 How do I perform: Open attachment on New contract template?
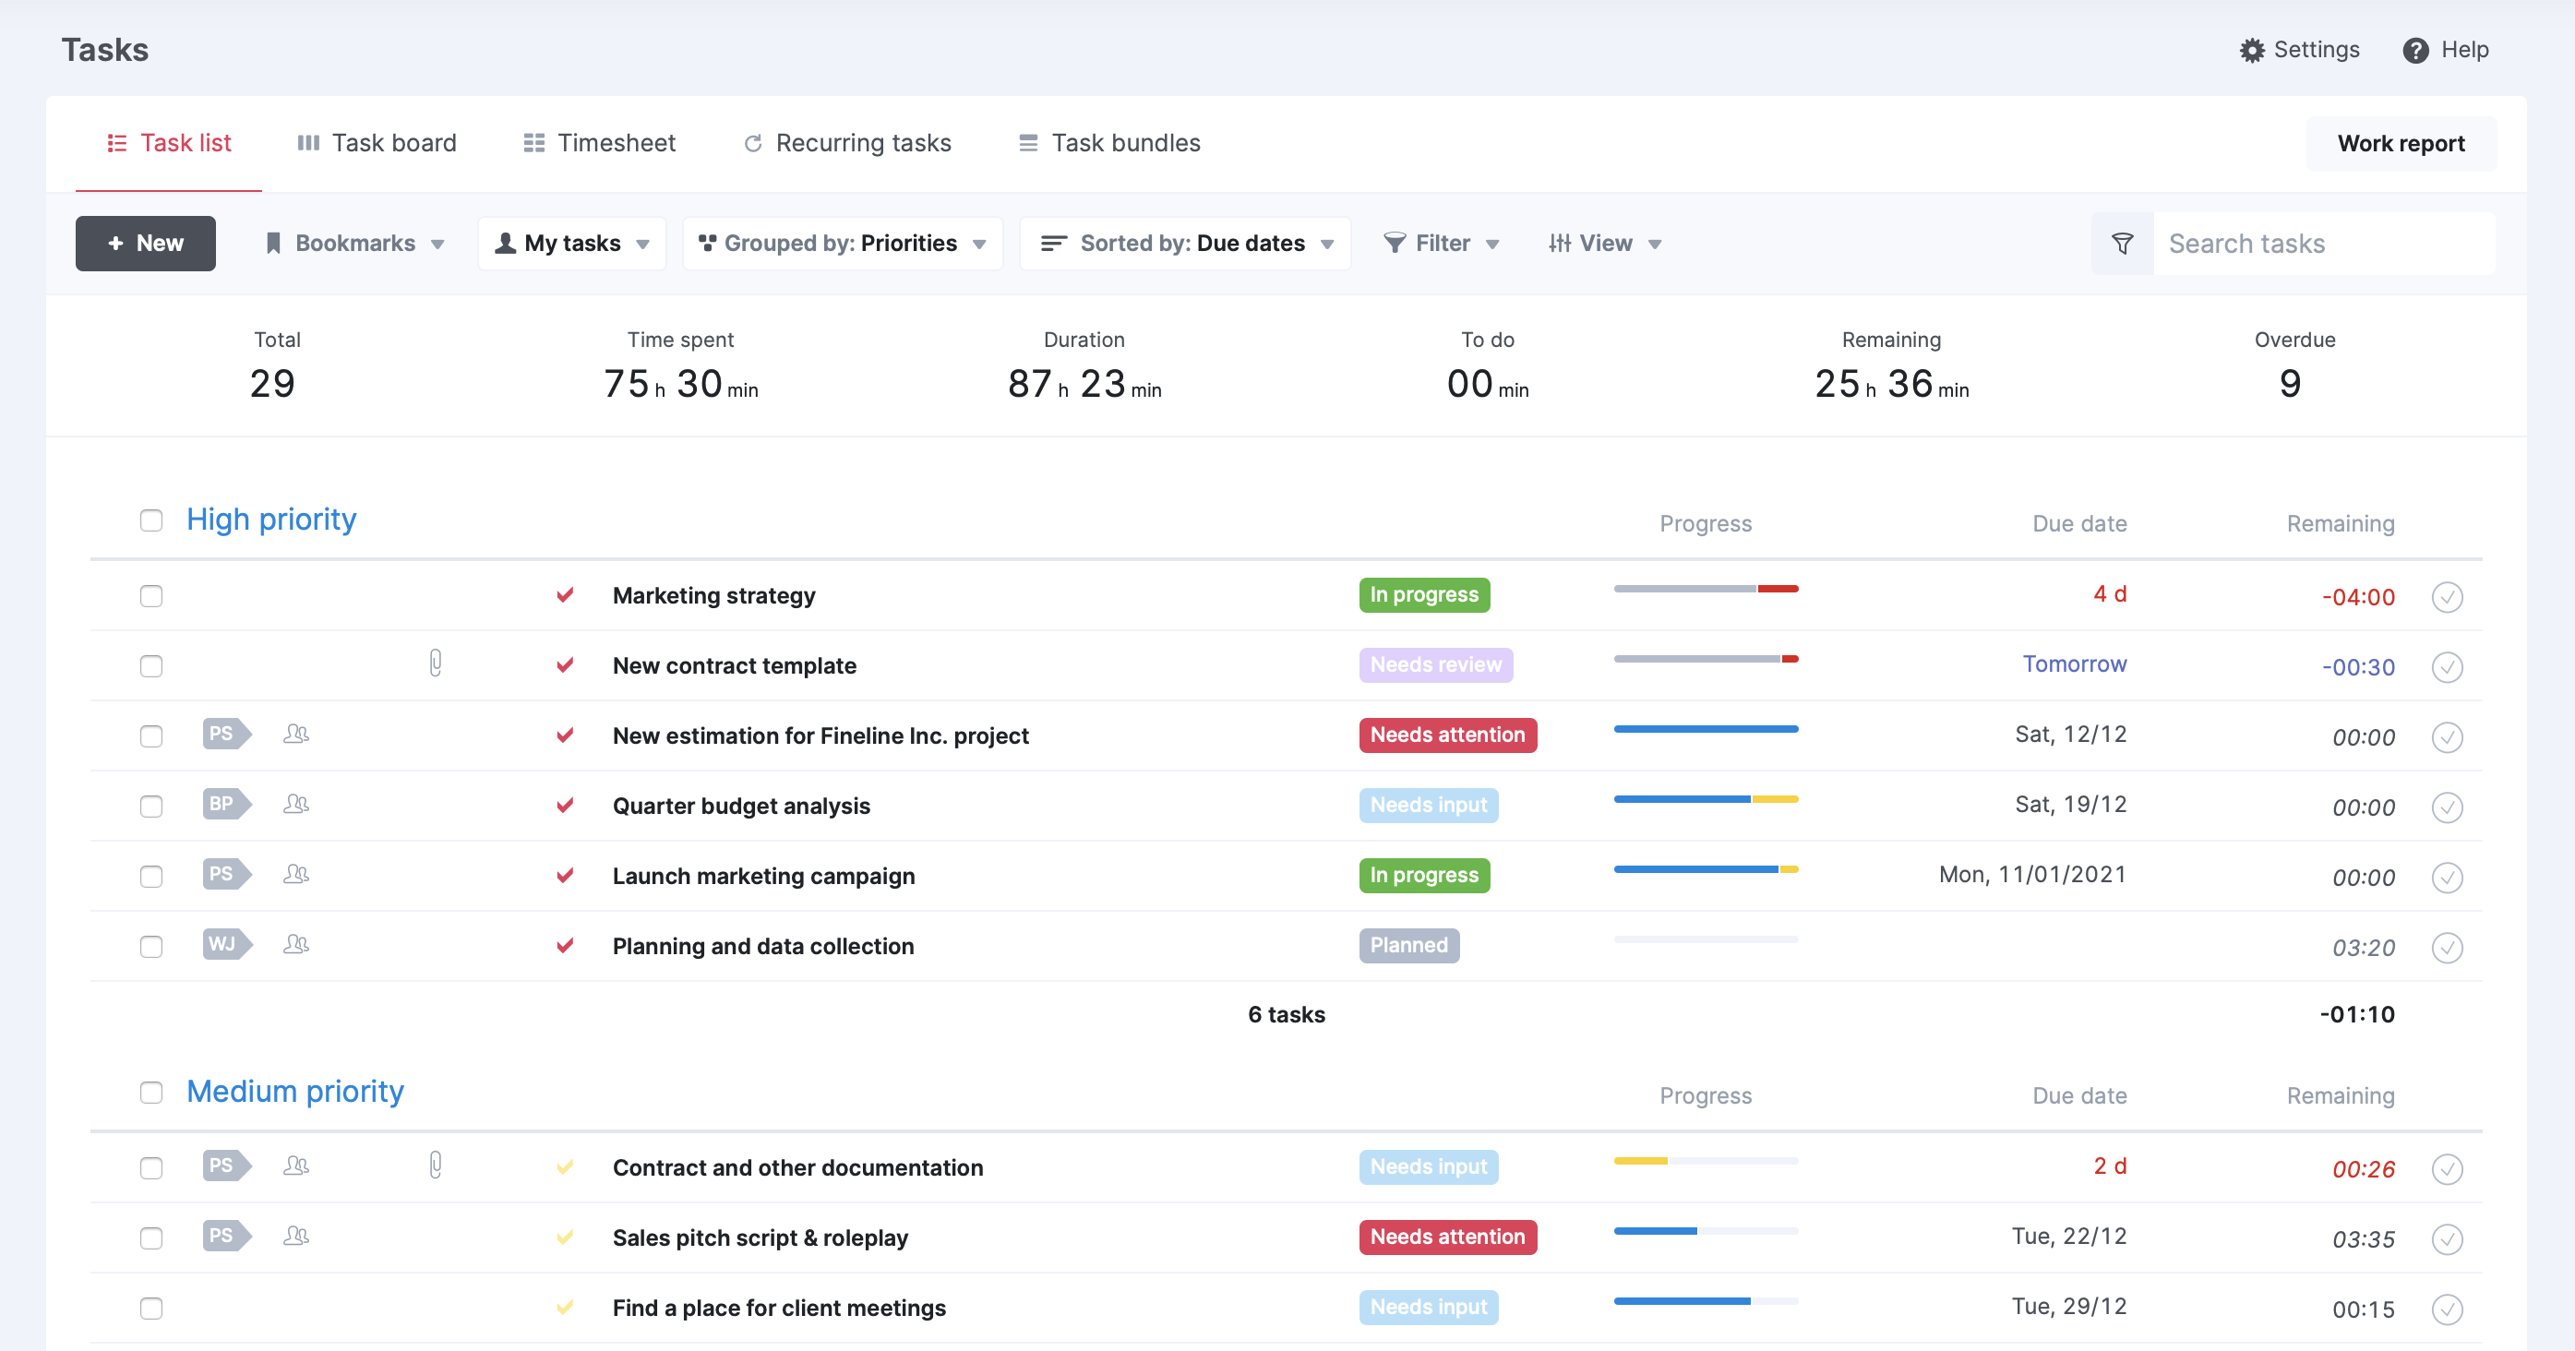coord(435,663)
